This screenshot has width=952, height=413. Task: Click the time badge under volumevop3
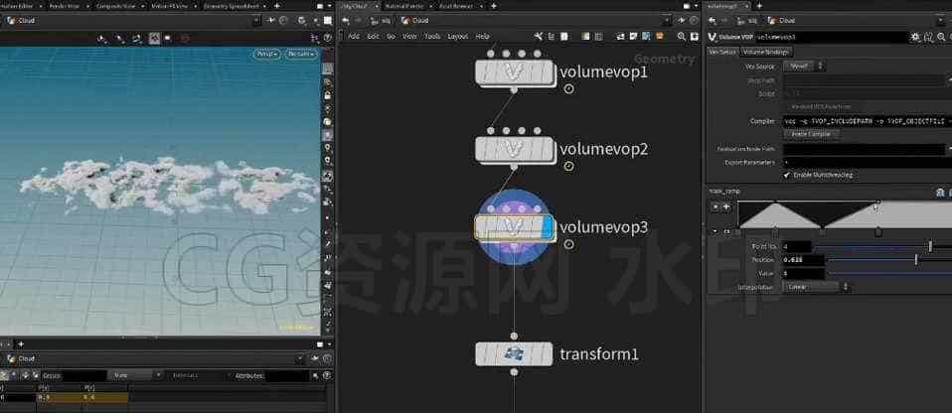pos(568,244)
